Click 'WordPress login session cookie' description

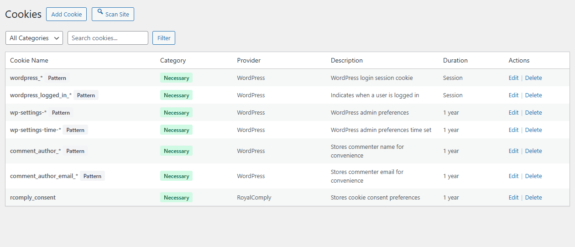tap(372, 78)
